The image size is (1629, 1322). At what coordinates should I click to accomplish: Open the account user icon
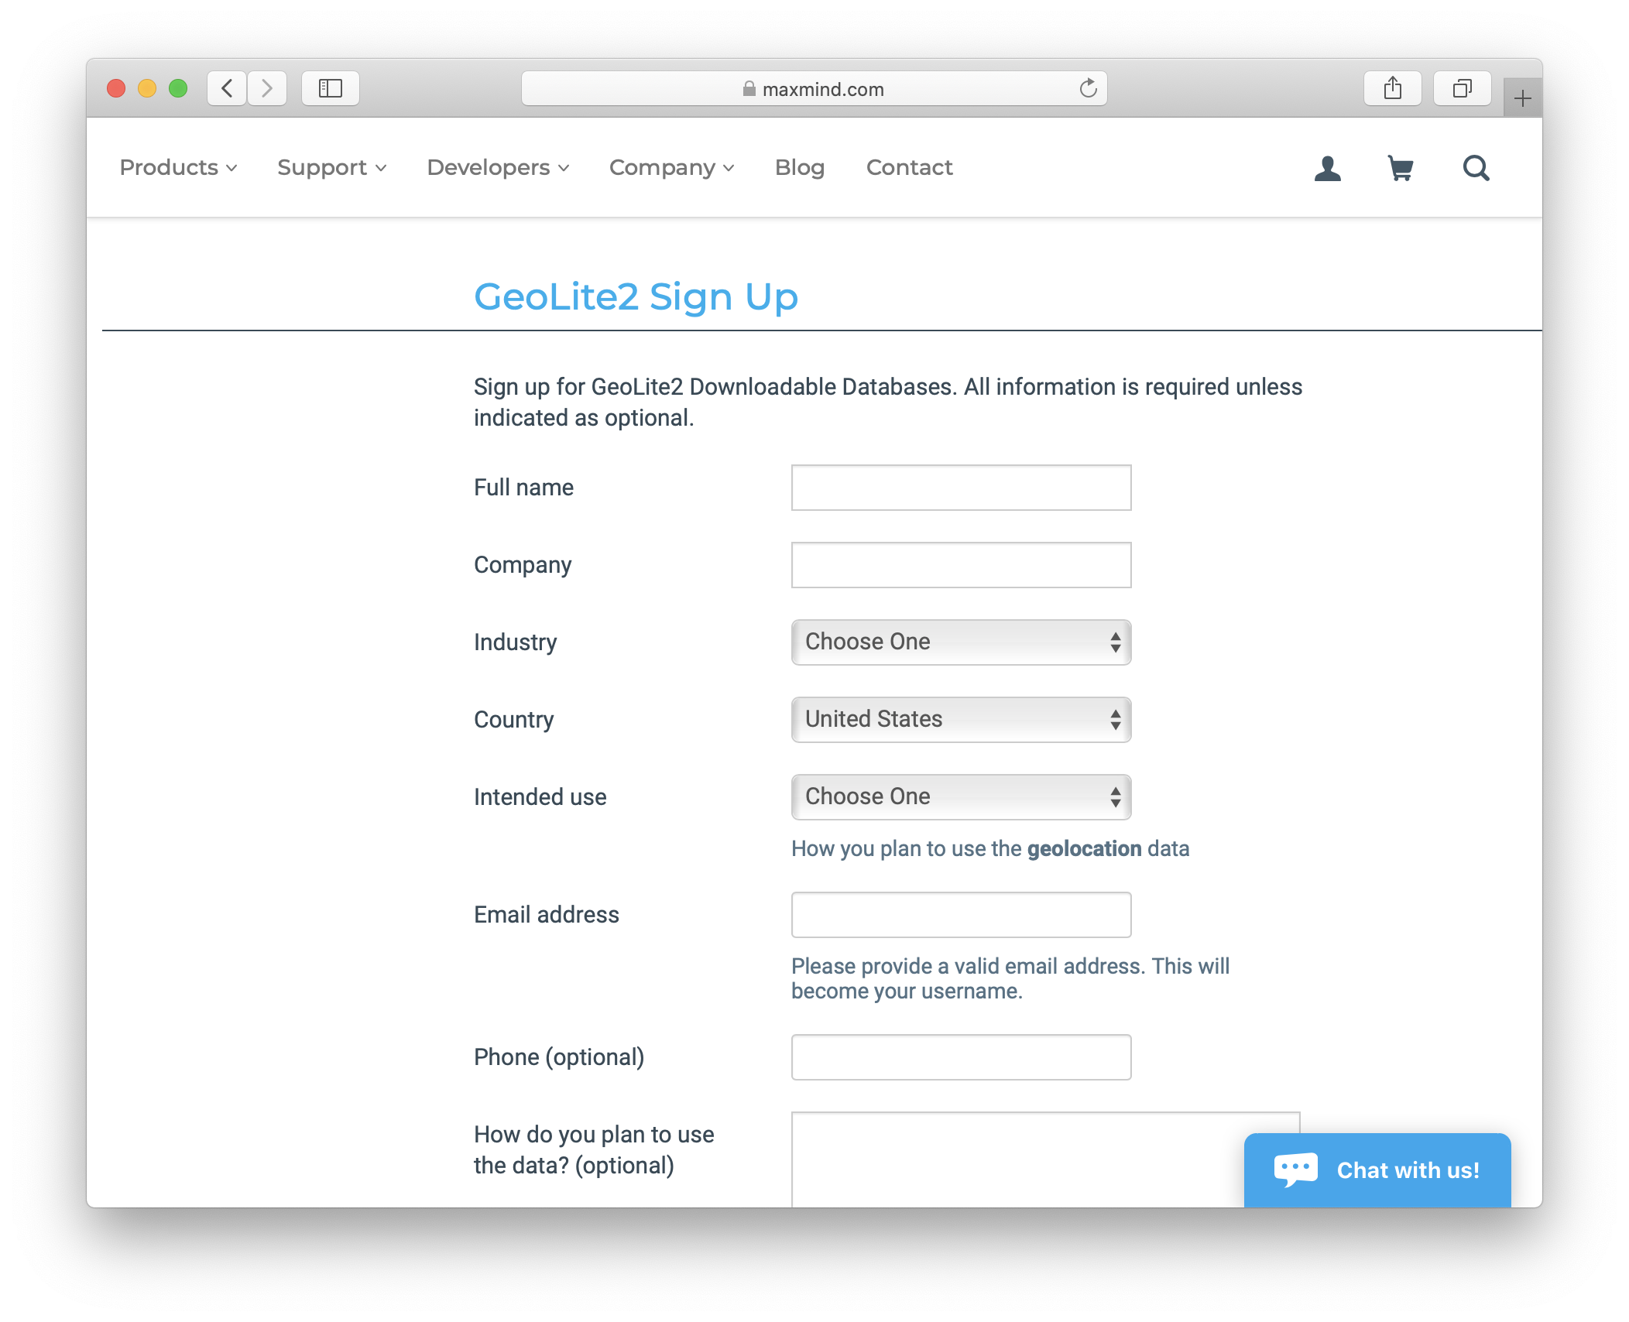[x=1327, y=168]
